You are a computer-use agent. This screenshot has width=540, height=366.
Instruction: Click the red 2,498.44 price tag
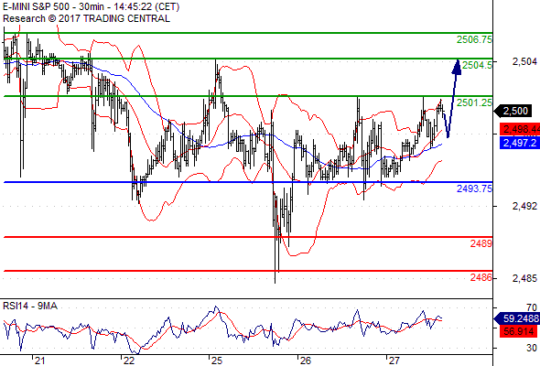click(x=520, y=129)
